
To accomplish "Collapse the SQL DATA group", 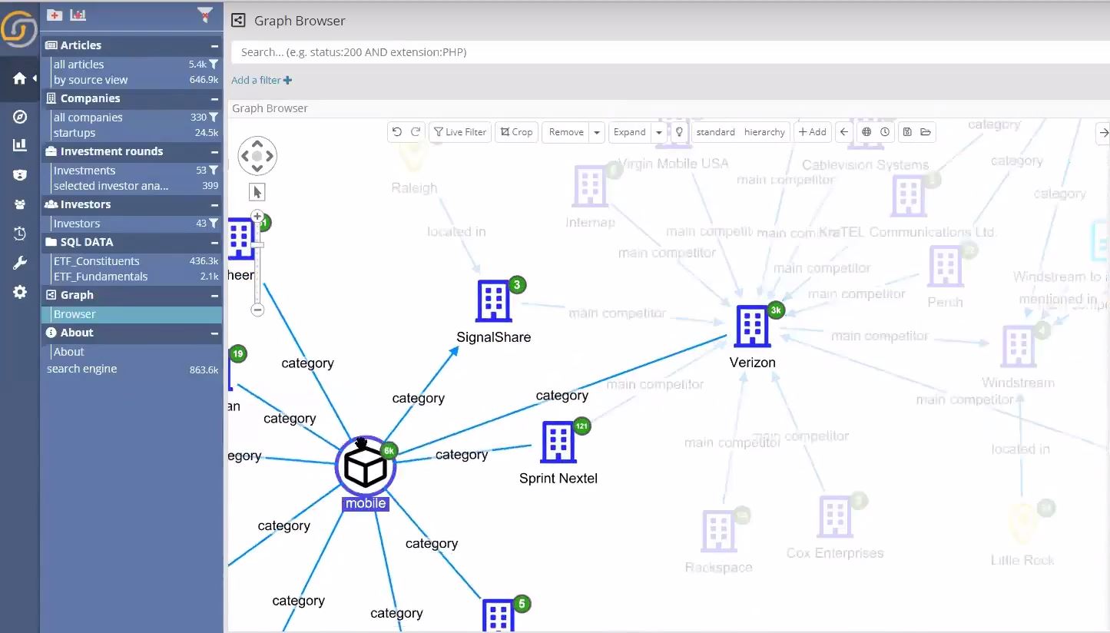I will click(214, 242).
